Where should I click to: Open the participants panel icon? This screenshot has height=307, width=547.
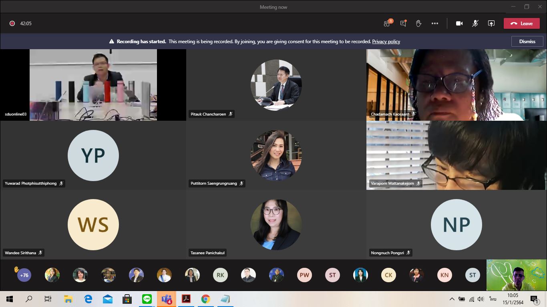pyautogui.click(x=388, y=23)
